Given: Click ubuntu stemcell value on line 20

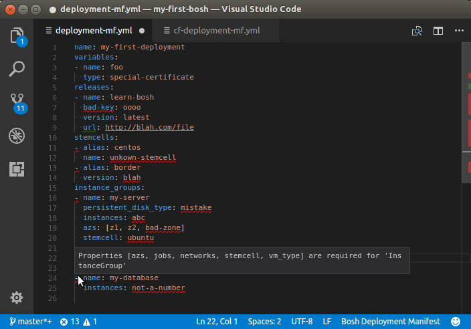Looking at the screenshot, I should (140, 238).
